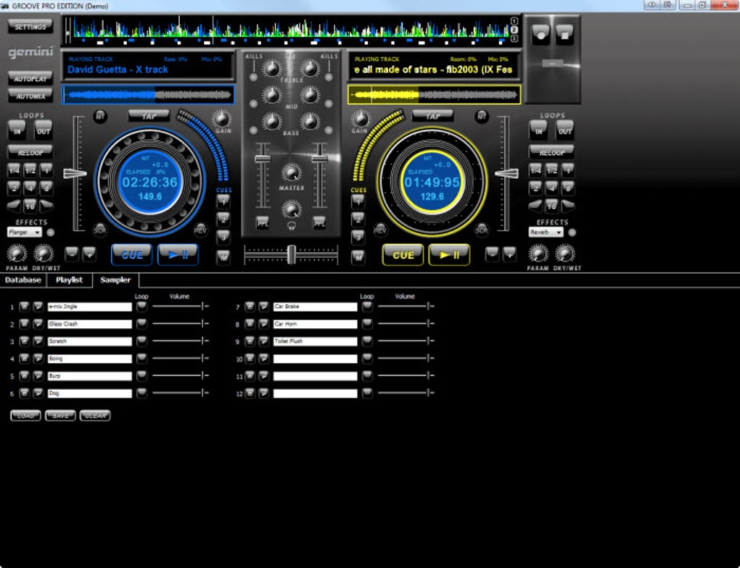Click pitch bend plus on right deck
The height and width of the screenshot is (568, 740).
click(509, 254)
